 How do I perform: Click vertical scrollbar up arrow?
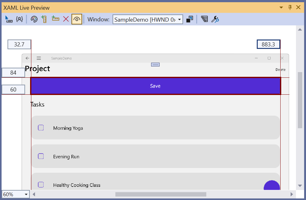(300, 30)
